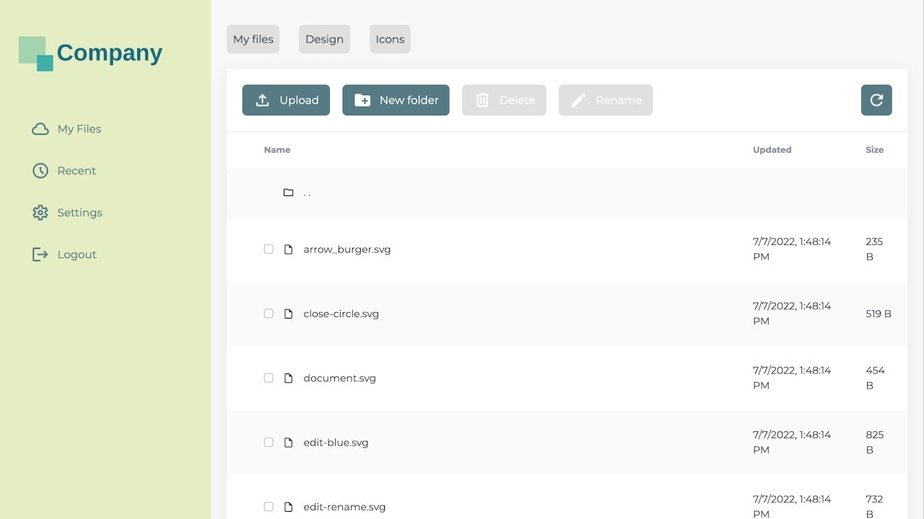Click the refresh icon button

876,100
